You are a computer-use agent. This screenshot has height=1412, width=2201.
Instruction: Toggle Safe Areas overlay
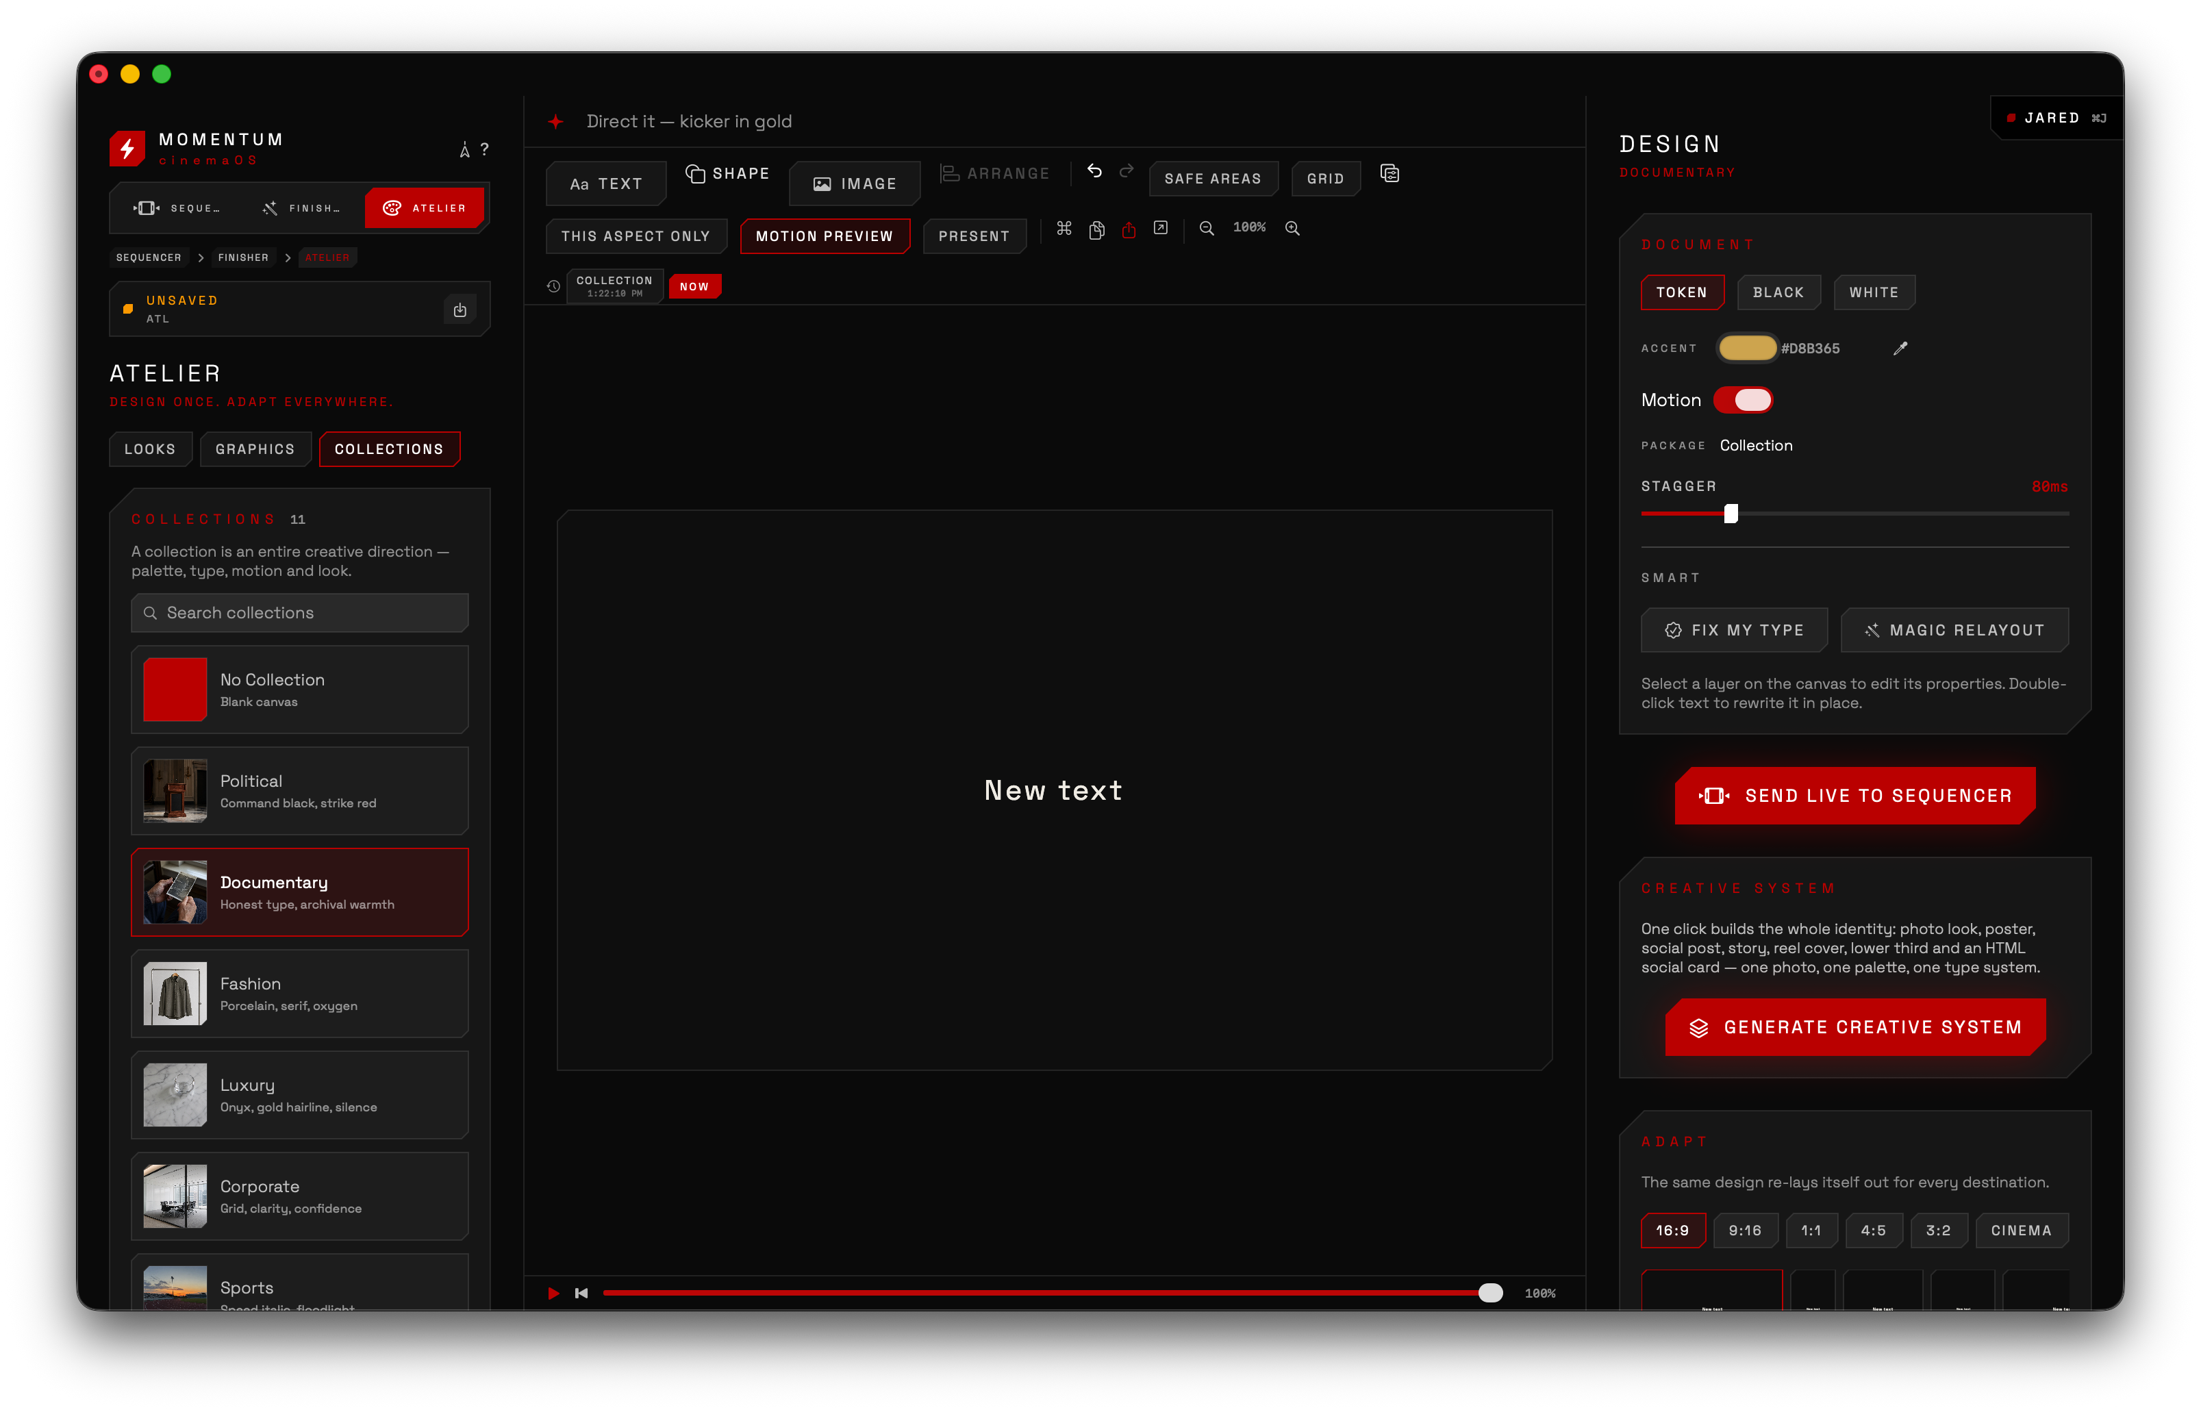[x=1213, y=179]
